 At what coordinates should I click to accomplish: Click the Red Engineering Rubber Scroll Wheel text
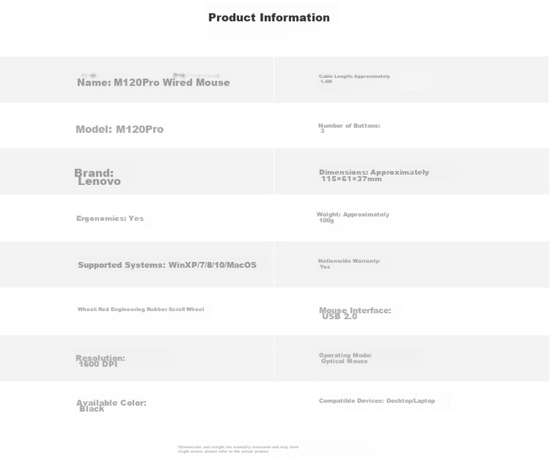tap(151, 309)
